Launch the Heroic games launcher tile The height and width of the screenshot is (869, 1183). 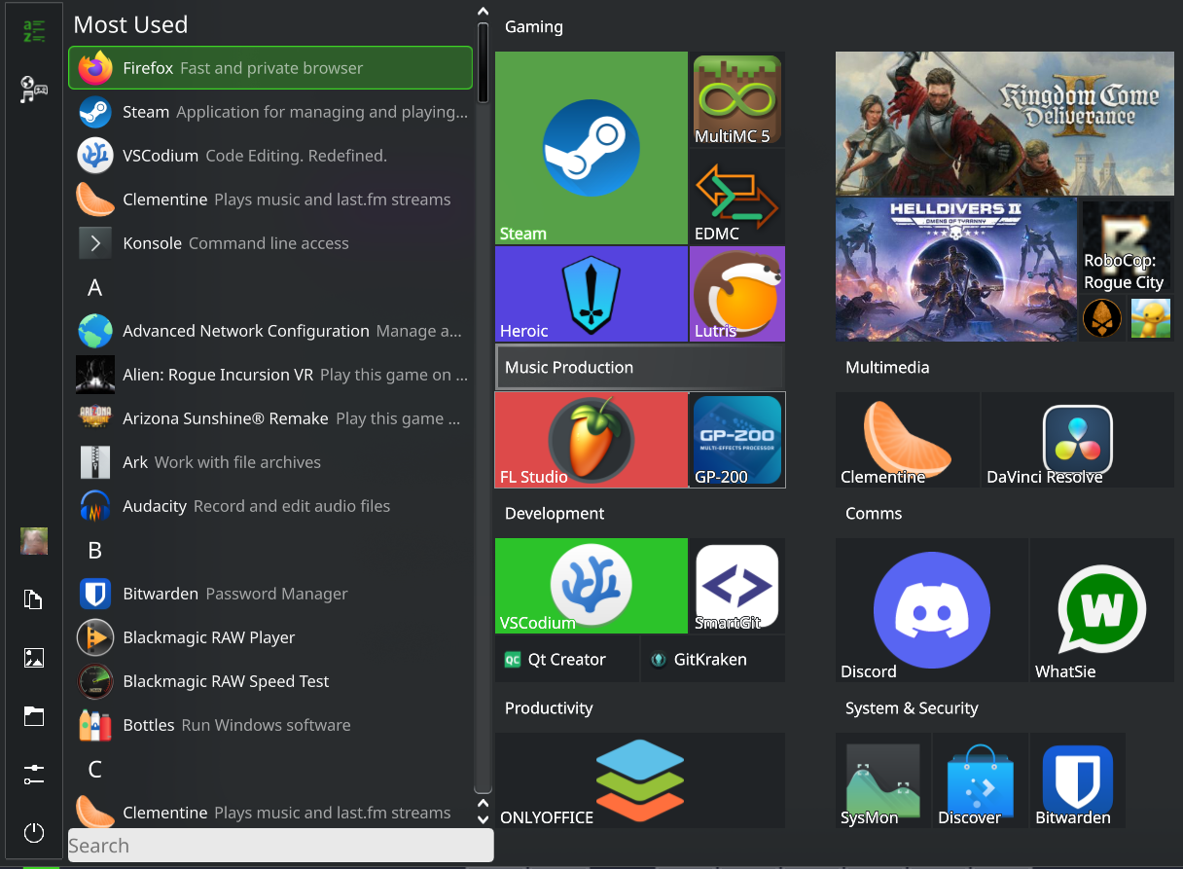[591, 294]
